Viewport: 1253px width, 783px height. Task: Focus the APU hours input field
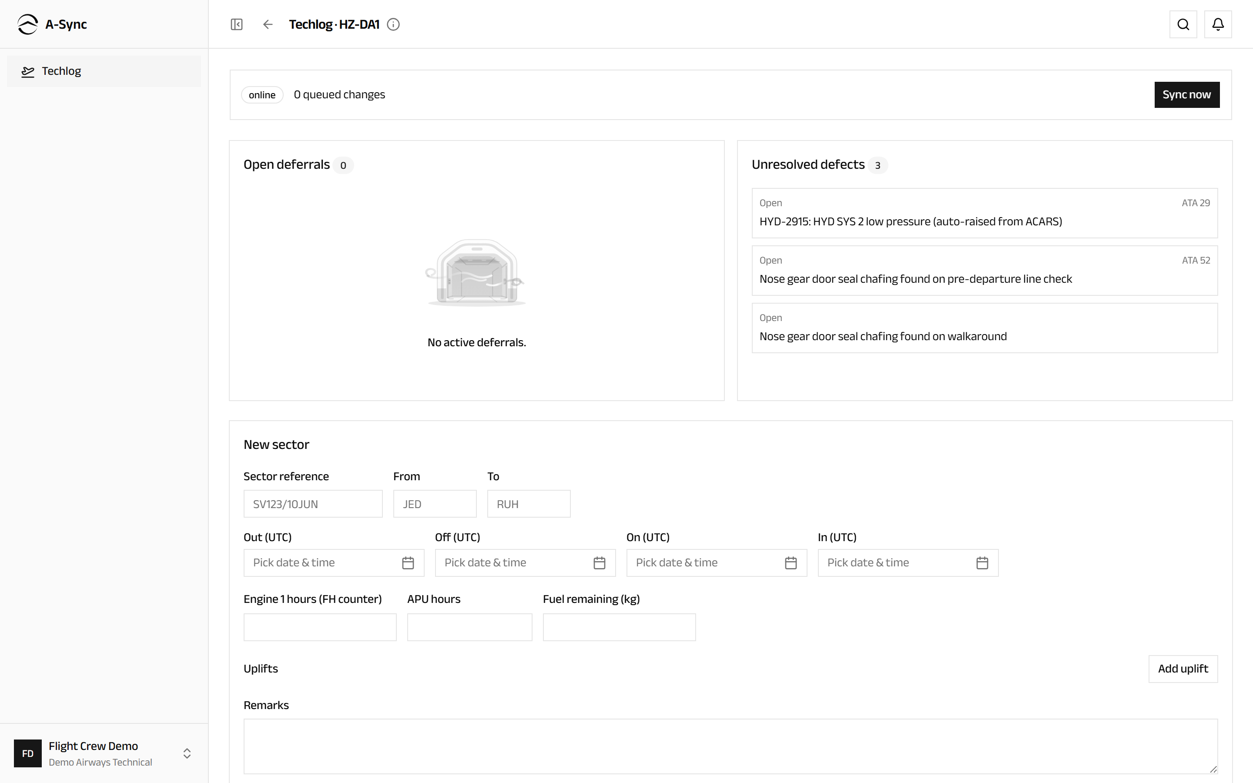click(469, 628)
